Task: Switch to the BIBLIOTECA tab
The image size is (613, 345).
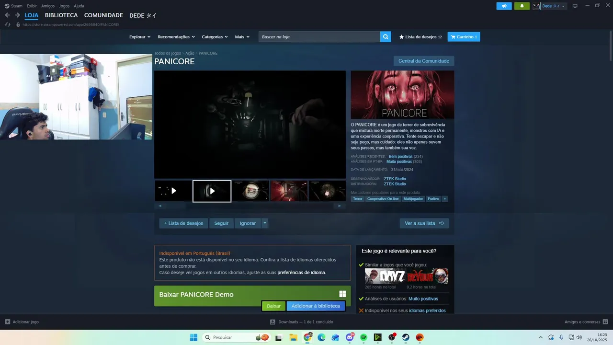Action: point(61,15)
